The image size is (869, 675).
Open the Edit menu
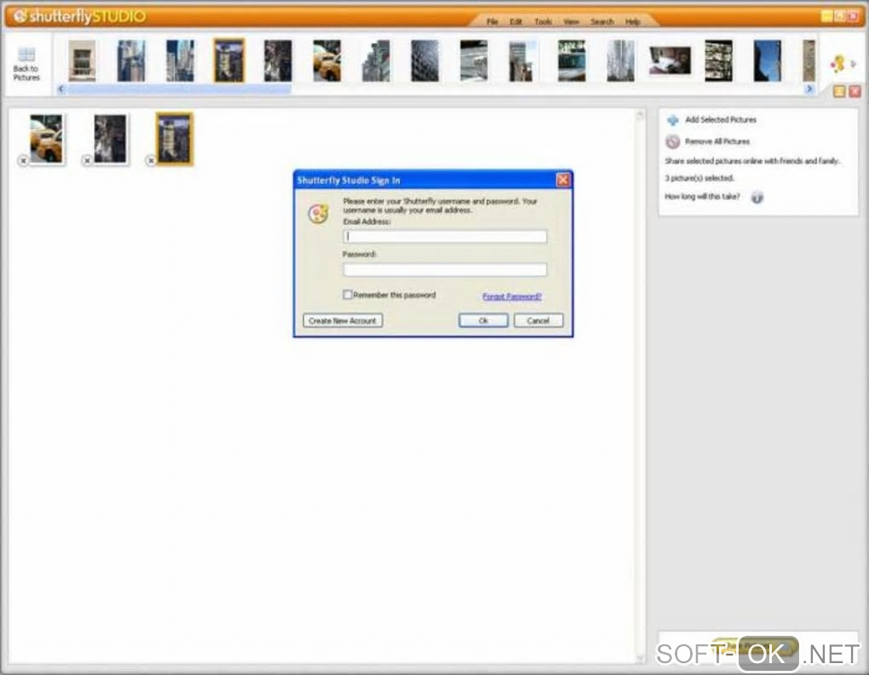[515, 21]
